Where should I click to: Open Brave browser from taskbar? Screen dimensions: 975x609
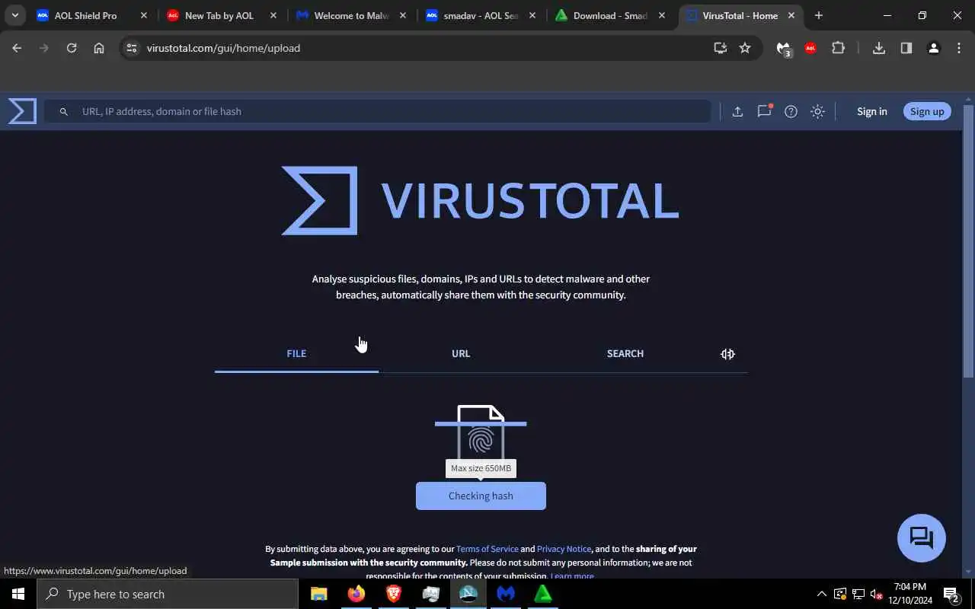click(394, 594)
